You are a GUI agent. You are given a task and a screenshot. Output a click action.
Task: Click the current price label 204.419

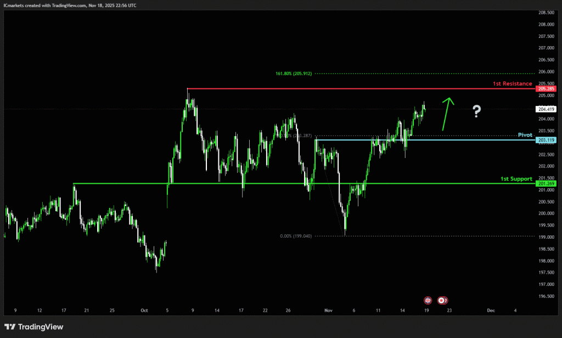(x=546, y=109)
